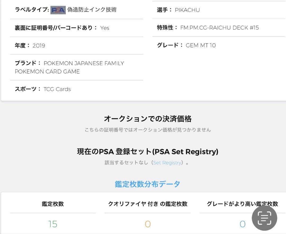Tap the floating text scan button
The height and width of the screenshot is (234, 286).
tap(264, 218)
